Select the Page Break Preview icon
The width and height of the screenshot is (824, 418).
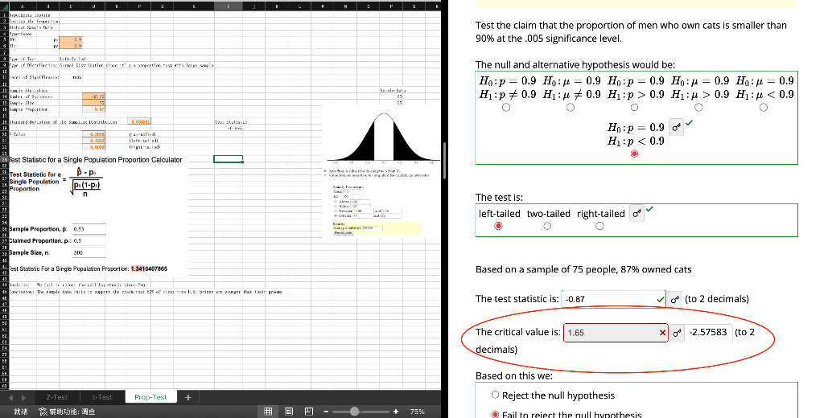(x=309, y=412)
